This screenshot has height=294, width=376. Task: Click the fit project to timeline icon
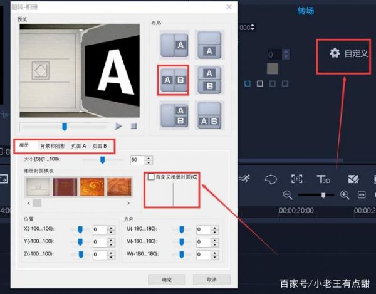point(361,195)
